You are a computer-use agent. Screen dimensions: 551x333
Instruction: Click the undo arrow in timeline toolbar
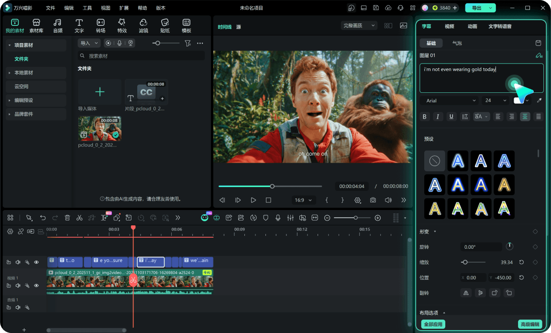tap(43, 218)
